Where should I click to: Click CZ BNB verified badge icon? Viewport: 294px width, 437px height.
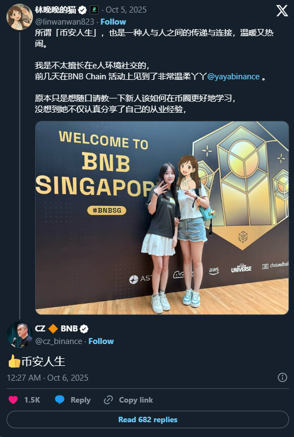(x=84, y=329)
